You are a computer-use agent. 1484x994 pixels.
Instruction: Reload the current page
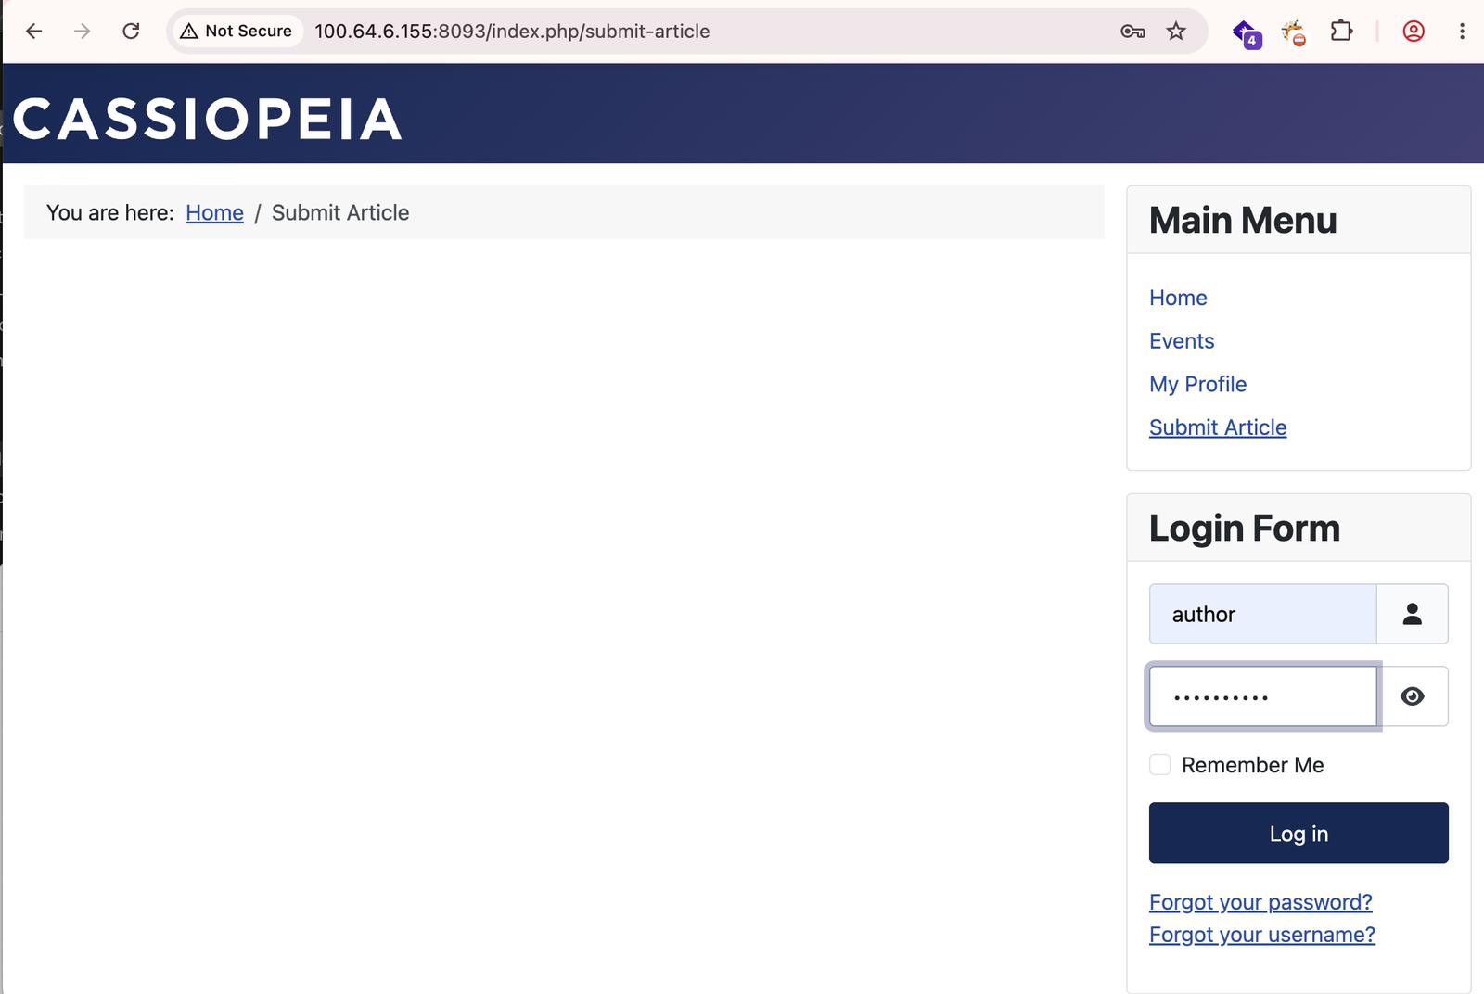(131, 31)
